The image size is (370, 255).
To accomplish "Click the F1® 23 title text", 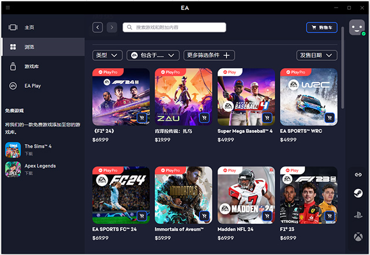I will pos(287,229).
